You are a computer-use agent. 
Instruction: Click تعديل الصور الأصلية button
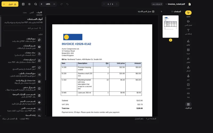[x=146, y=11]
